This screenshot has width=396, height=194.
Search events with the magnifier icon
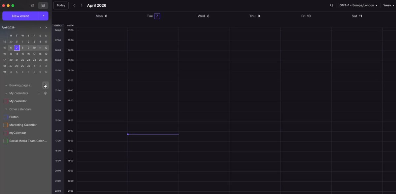click(332, 5)
